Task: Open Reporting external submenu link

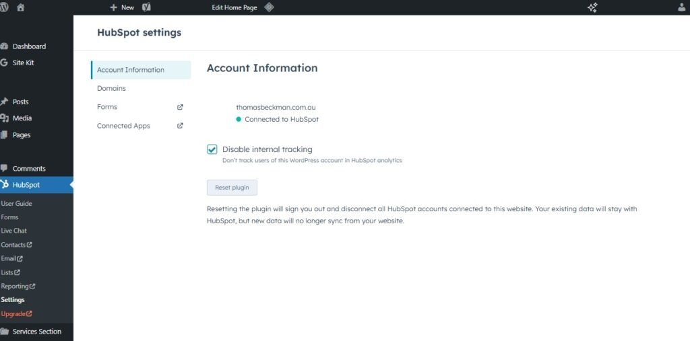Action: point(18,286)
